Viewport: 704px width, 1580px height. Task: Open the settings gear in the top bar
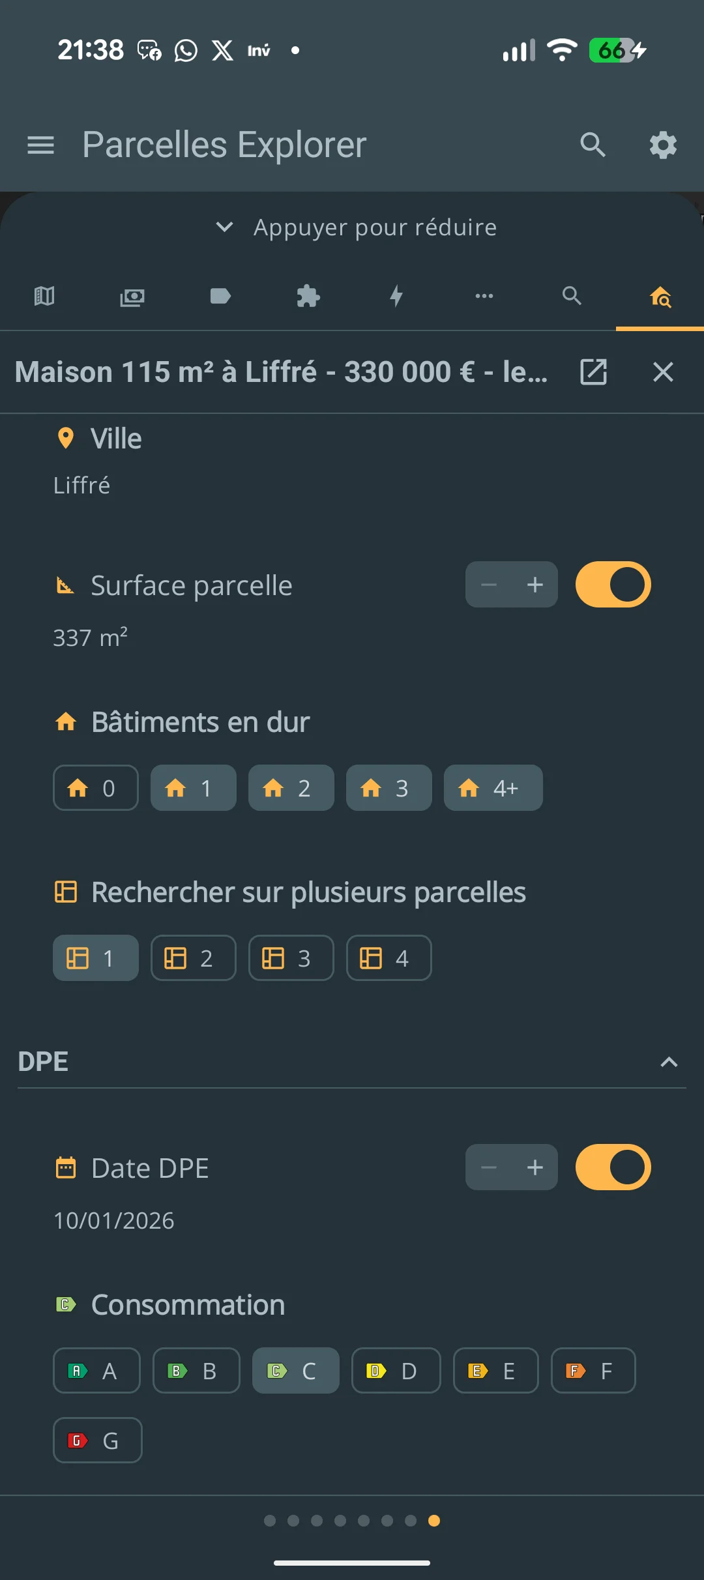click(662, 145)
